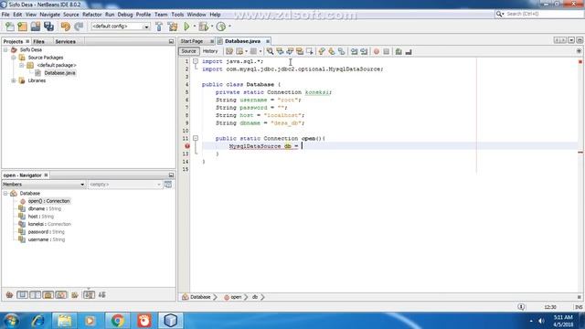Open the Run Project dropdown arrow

click(x=194, y=27)
